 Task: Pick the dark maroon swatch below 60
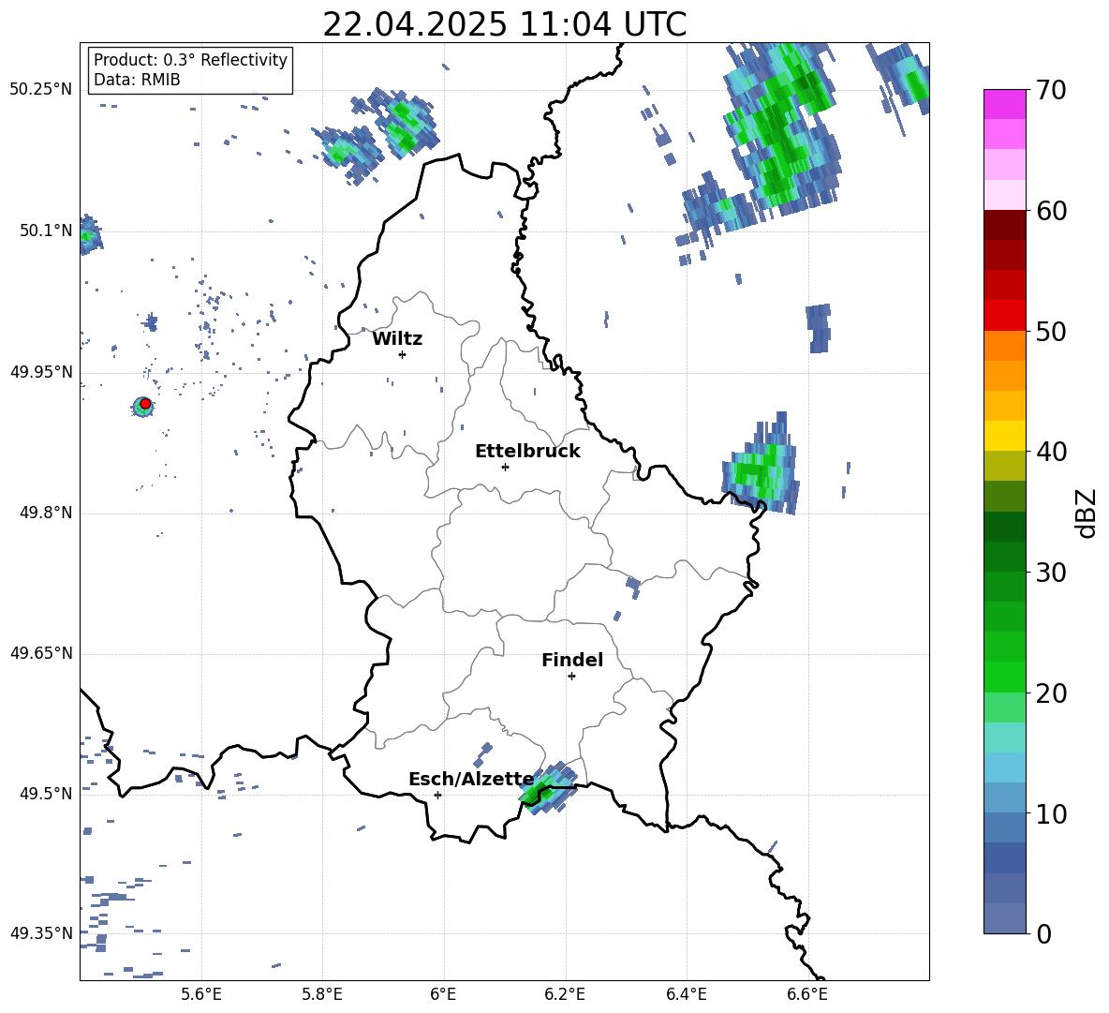click(x=1004, y=225)
